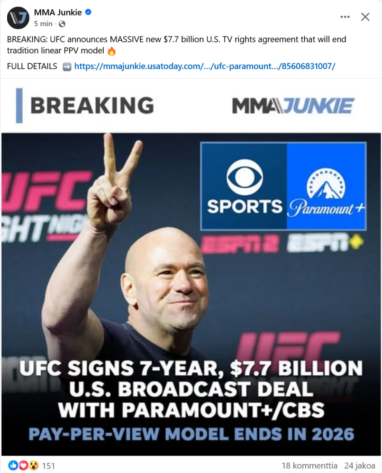
Task: Click the red heart reaction icon
Action: (x=23, y=465)
